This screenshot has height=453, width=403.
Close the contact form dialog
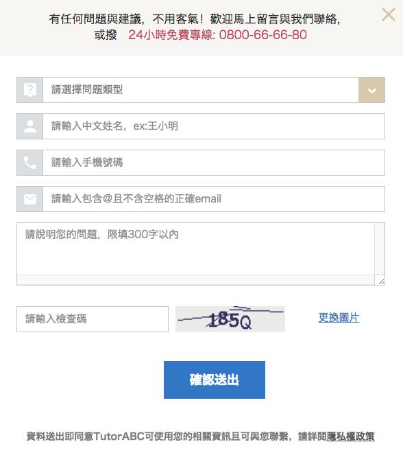click(389, 14)
